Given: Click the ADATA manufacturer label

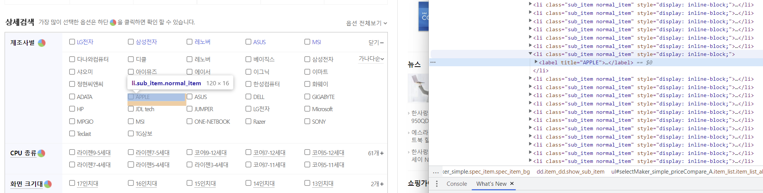Looking at the screenshot, I should click(85, 97).
